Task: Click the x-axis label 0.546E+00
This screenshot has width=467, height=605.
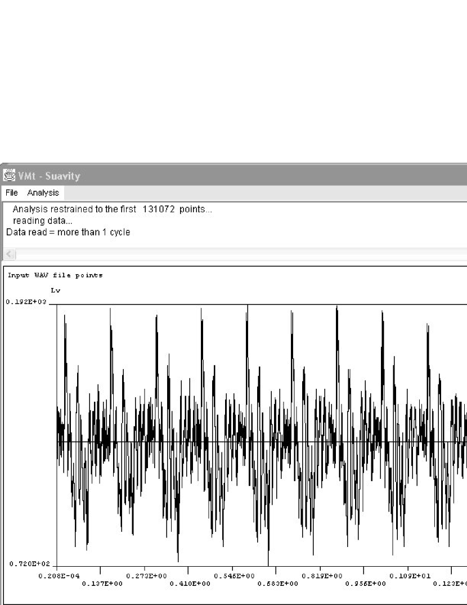Action: [x=235, y=576]
